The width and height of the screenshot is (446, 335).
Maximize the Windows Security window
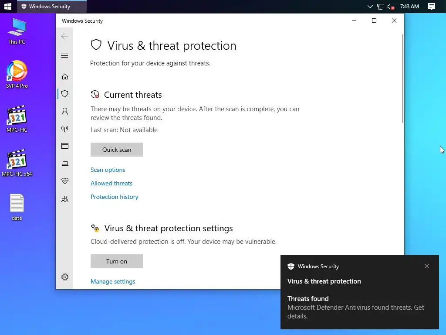[374, 21]
